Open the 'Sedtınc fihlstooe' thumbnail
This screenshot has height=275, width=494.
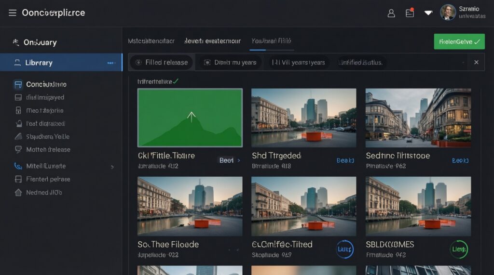click(x=418, y=118)
